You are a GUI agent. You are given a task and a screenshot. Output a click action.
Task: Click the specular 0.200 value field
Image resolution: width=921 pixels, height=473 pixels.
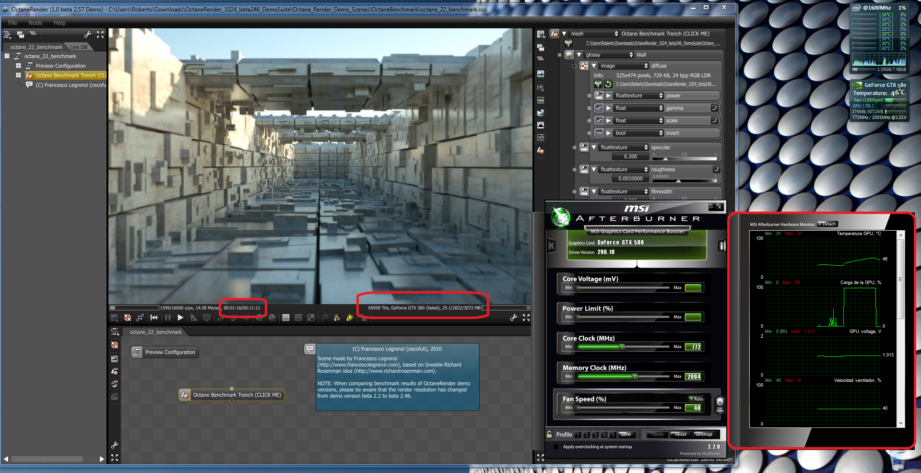(630, 156)
